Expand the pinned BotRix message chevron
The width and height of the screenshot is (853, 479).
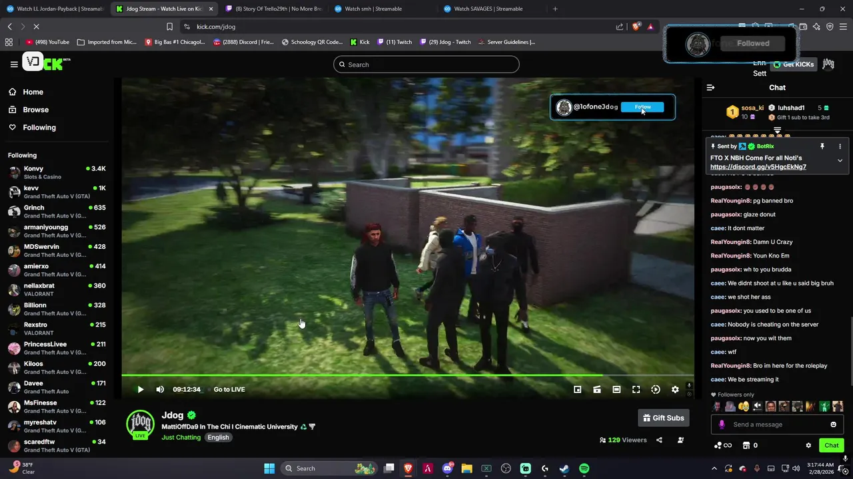(840, 160)
